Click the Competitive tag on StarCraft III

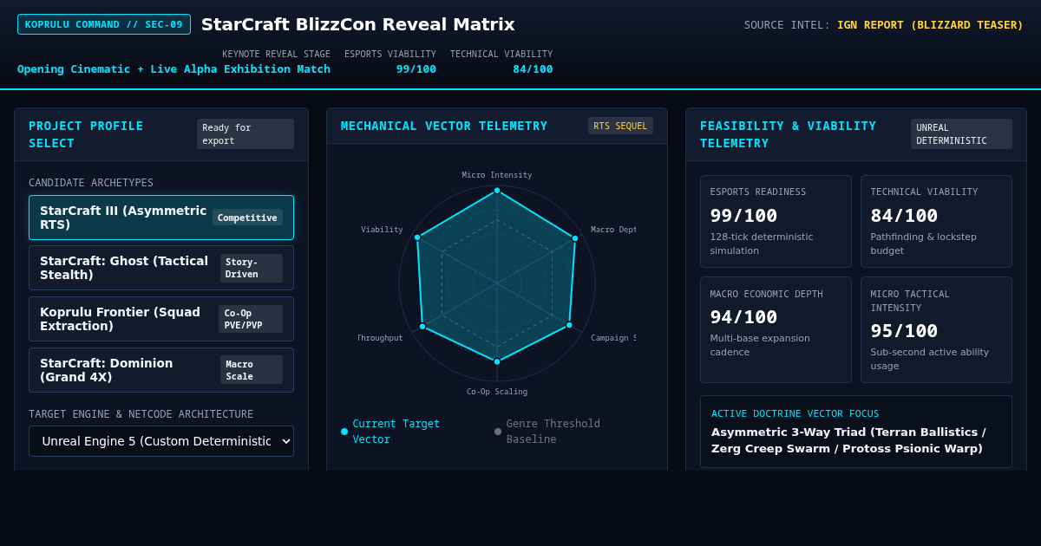[x=247, y=218]
